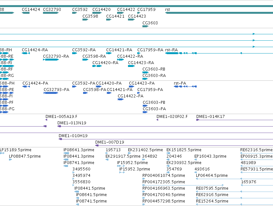The width and height of the screenshot is (273, 206).
Task: Select the CG14423 gene label
Action: 137,16
